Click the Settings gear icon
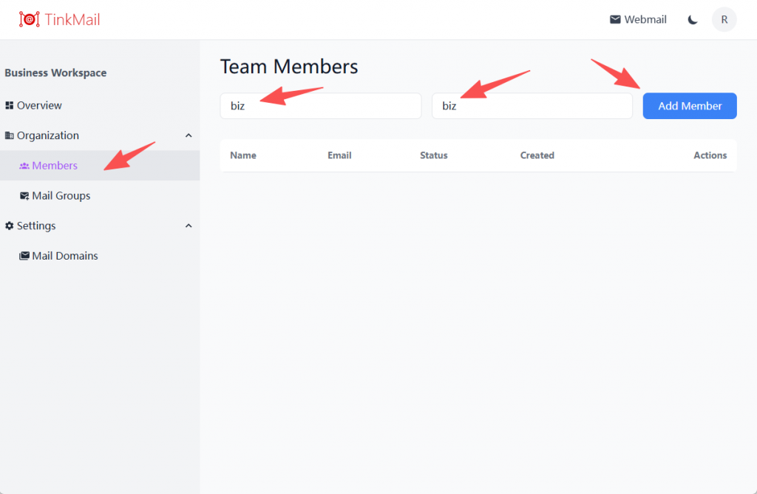The image size is (757, 494). pyautogui.click(x=9, y=226)
